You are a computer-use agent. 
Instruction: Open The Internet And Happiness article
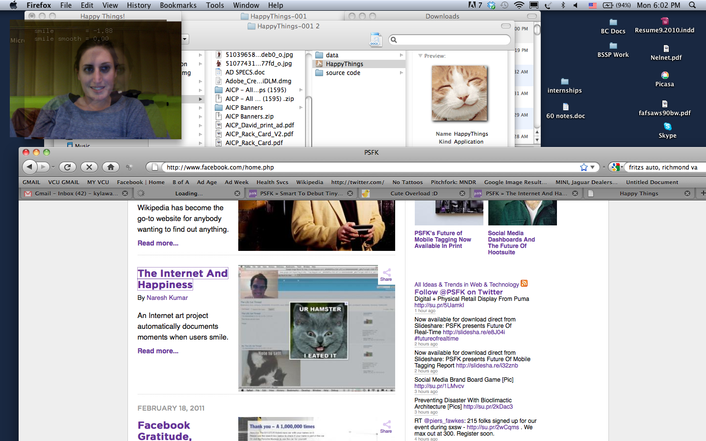[182, 279]
